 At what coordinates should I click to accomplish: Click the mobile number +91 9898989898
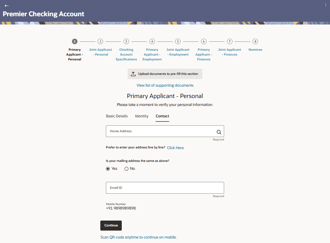click(121, 208)
